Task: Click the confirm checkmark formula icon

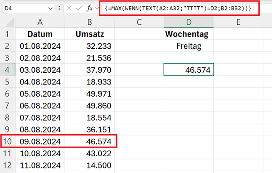Action: tap(79, 8)
